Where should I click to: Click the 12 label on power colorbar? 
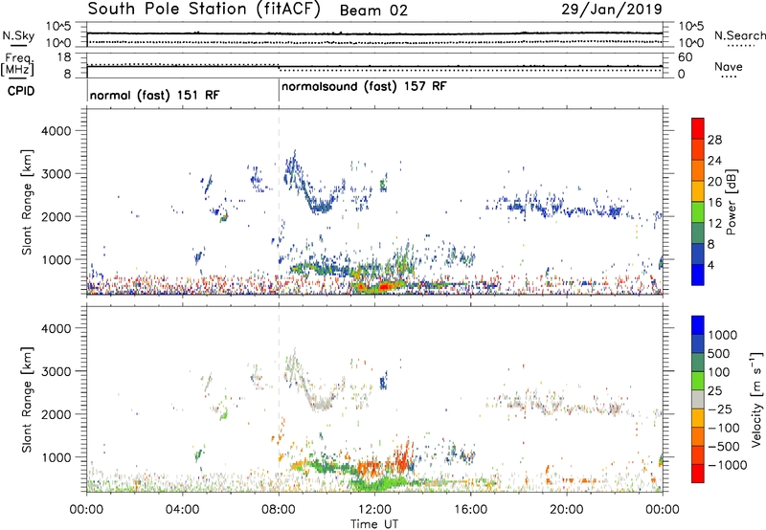click(714, 224)
